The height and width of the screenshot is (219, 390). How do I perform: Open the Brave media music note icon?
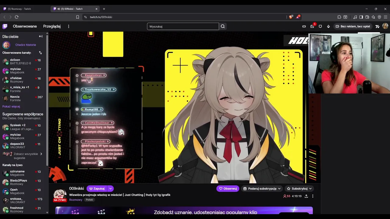355,17
